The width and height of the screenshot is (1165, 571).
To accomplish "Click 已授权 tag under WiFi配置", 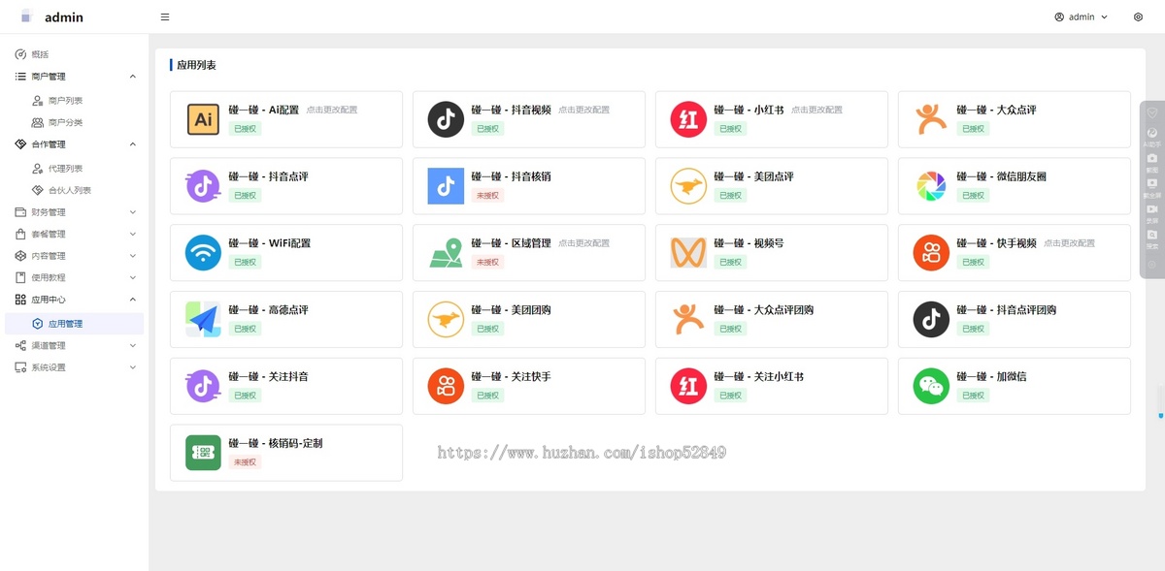I will [x=246, y=263].
